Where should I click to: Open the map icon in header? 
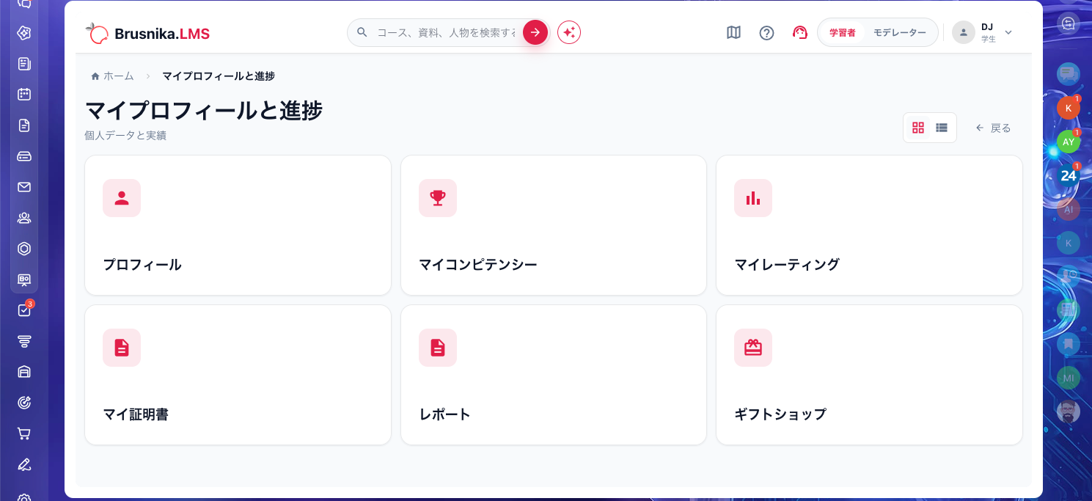click(733, 32)
